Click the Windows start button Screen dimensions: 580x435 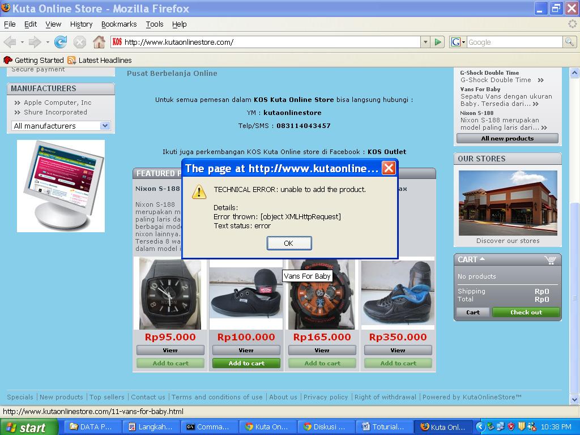[x=29, y=427]
